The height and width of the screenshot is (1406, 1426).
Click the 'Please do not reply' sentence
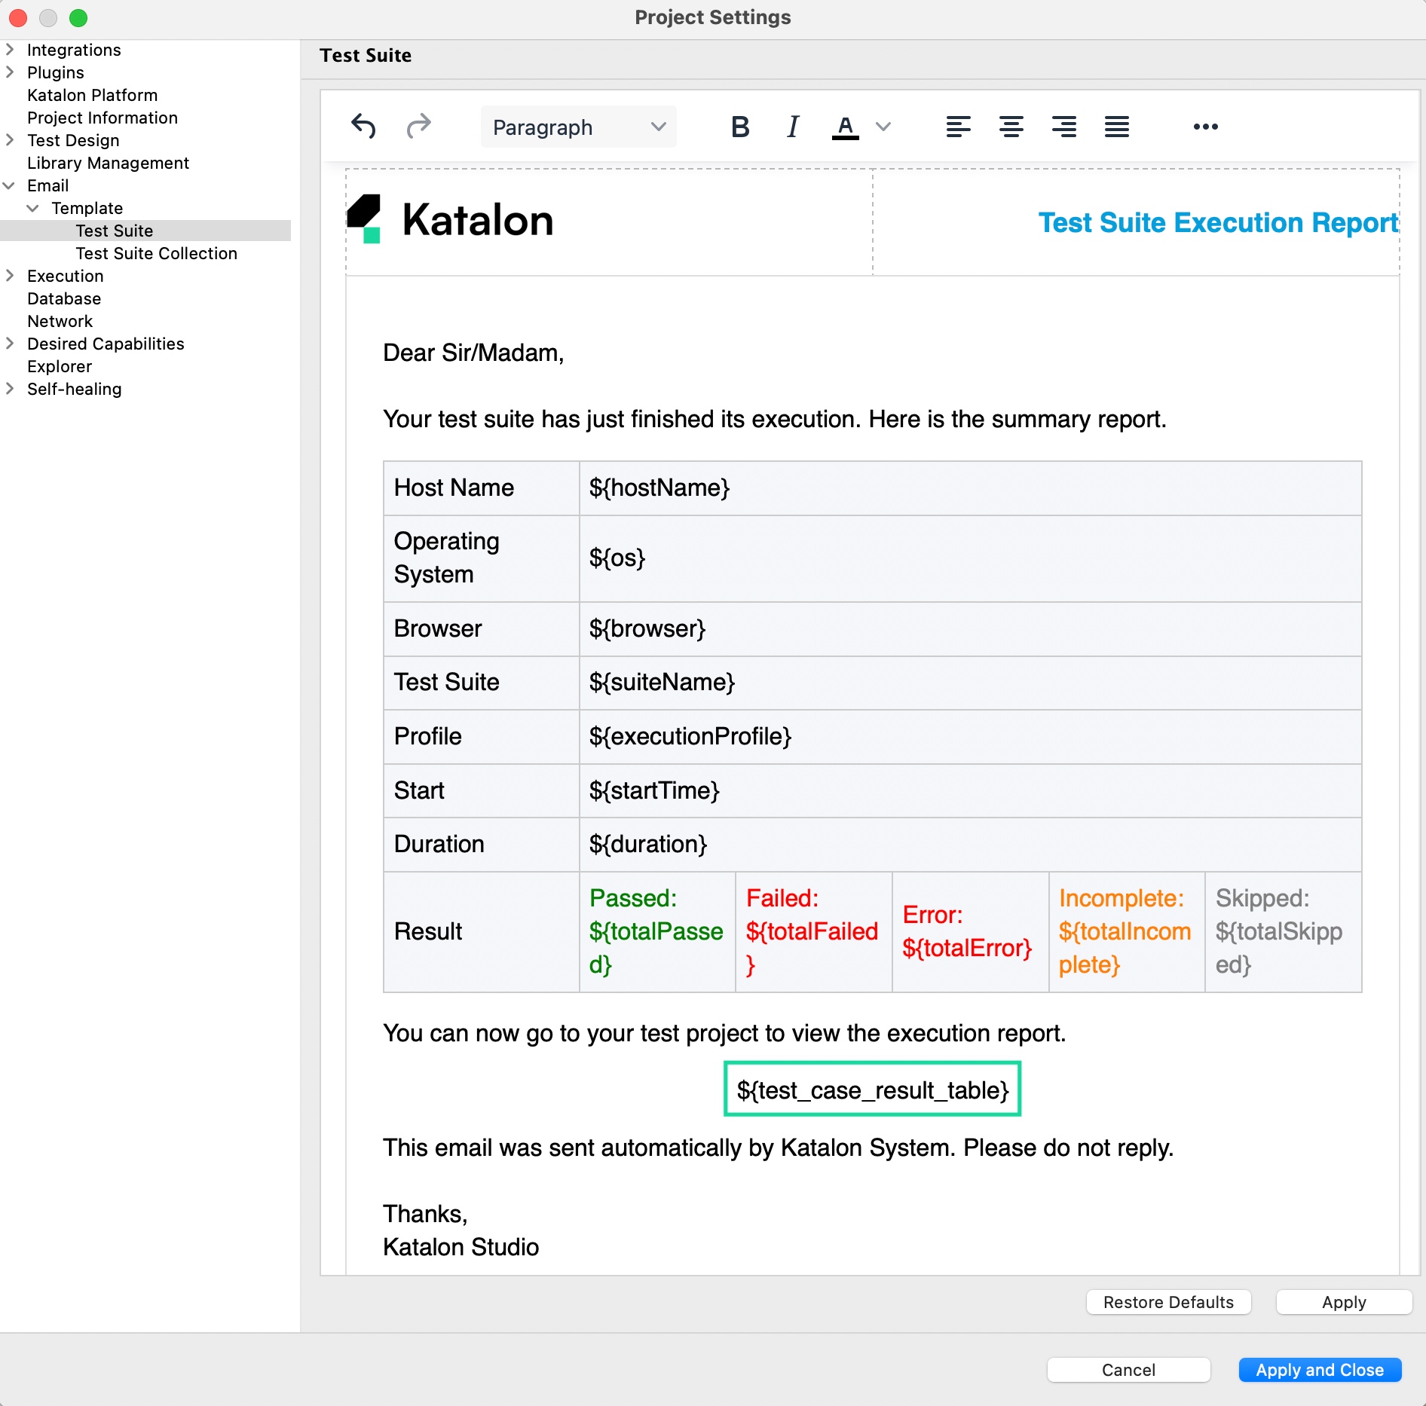pos(1069,1148)
